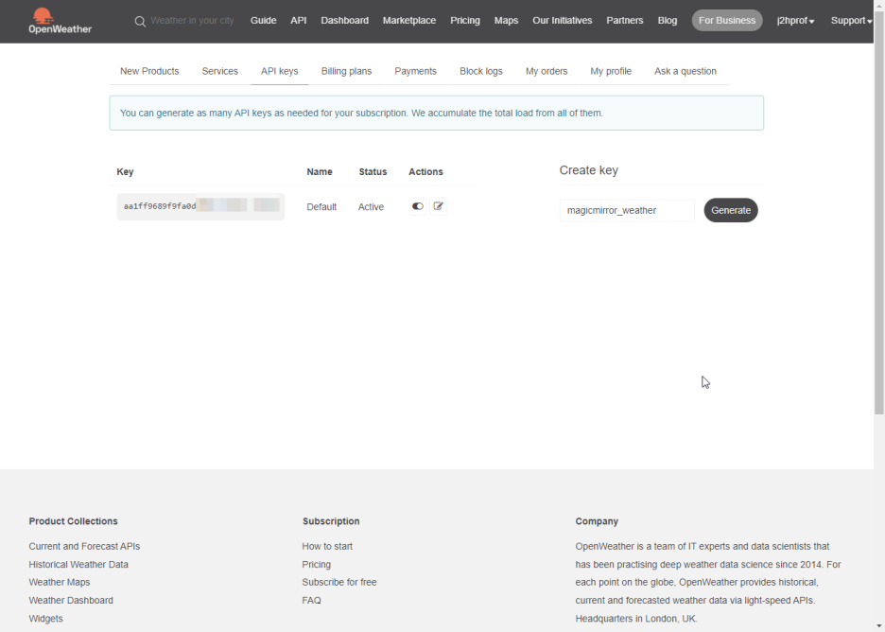The image size is (885, 632).
Task: Switch to the Services tab
Action: point(220,71)
